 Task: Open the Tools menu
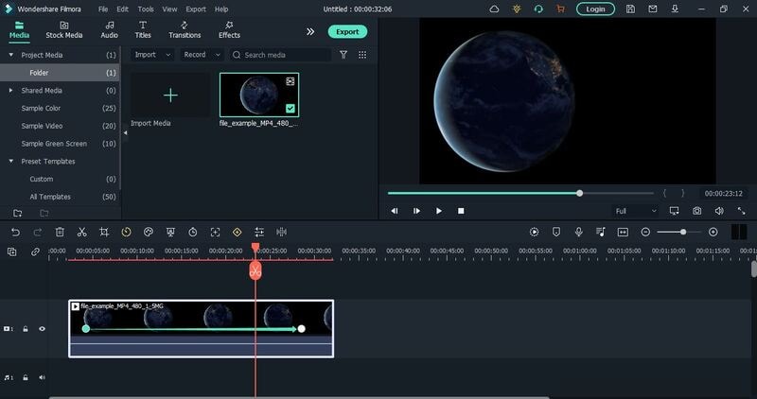coord(146,9)
